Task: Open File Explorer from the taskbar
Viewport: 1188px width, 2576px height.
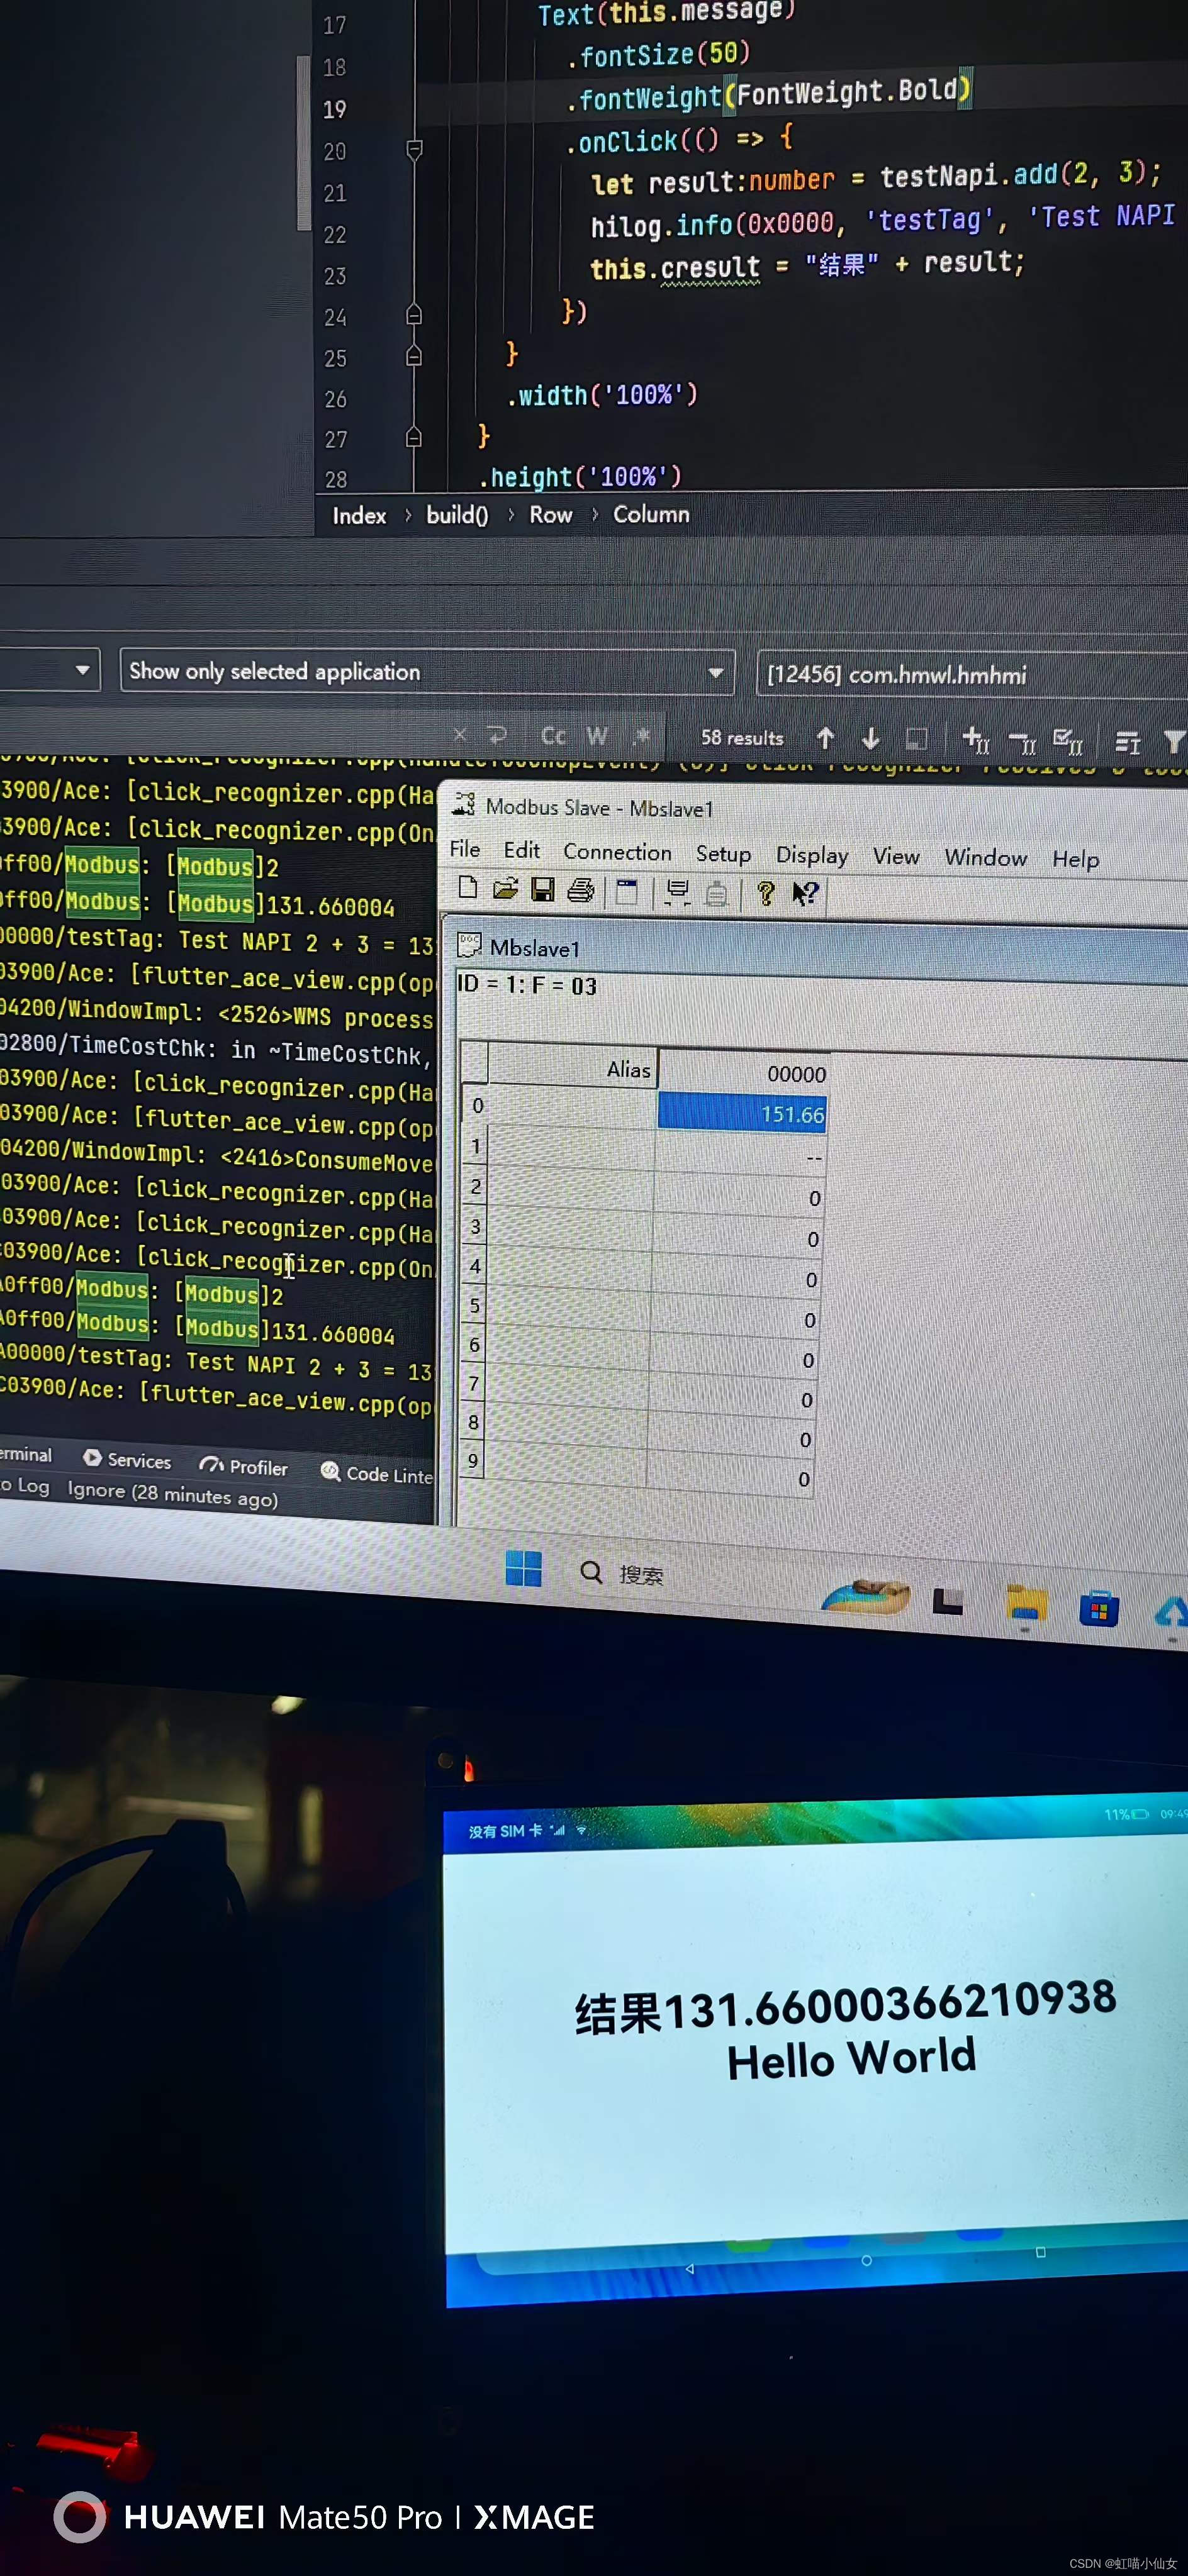Action: tap(1026, 1603)
